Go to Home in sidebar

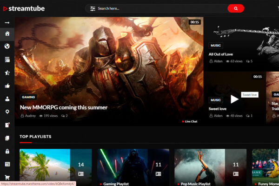click(7, 33)
